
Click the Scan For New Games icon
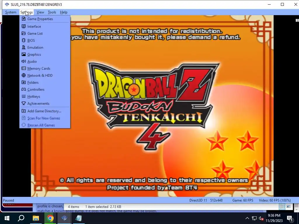24,118
